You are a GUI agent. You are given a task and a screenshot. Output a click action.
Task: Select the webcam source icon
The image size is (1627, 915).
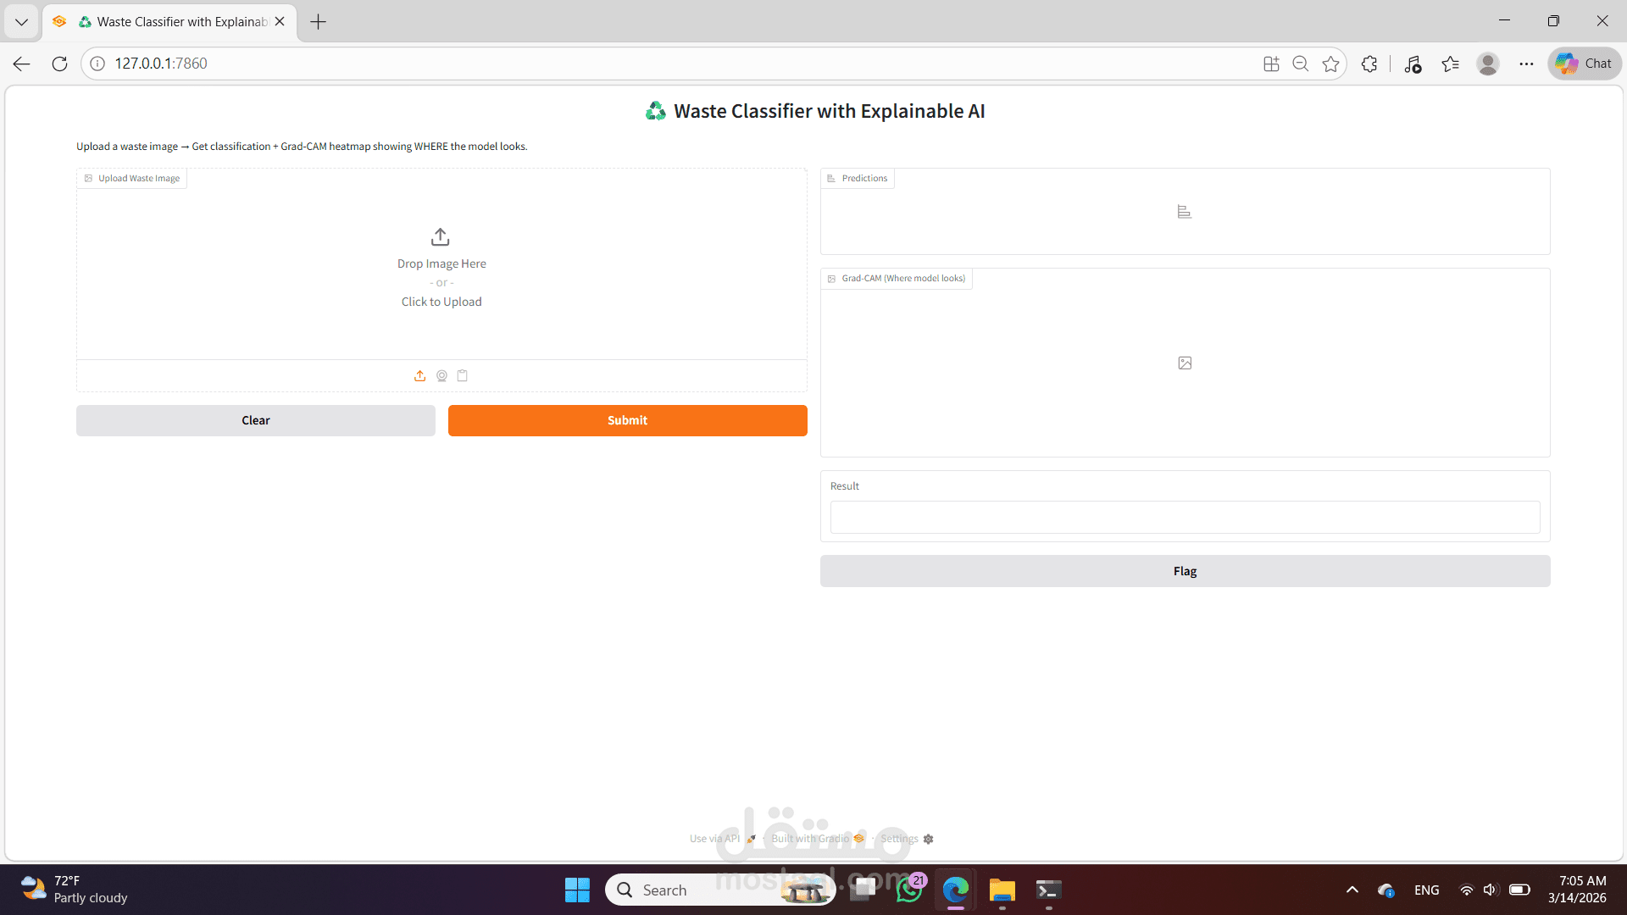[x=441, y=375]
